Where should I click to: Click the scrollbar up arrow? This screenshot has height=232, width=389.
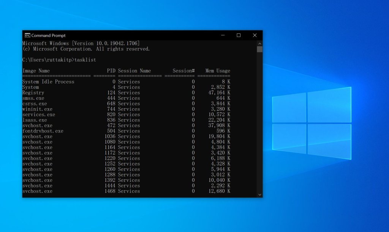tap(259, 43)
